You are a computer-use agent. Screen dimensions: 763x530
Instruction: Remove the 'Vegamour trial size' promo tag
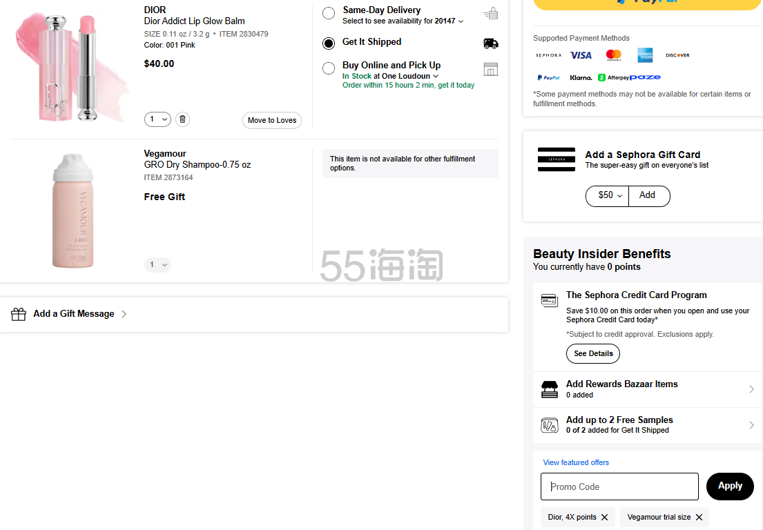tap(699, 518)
